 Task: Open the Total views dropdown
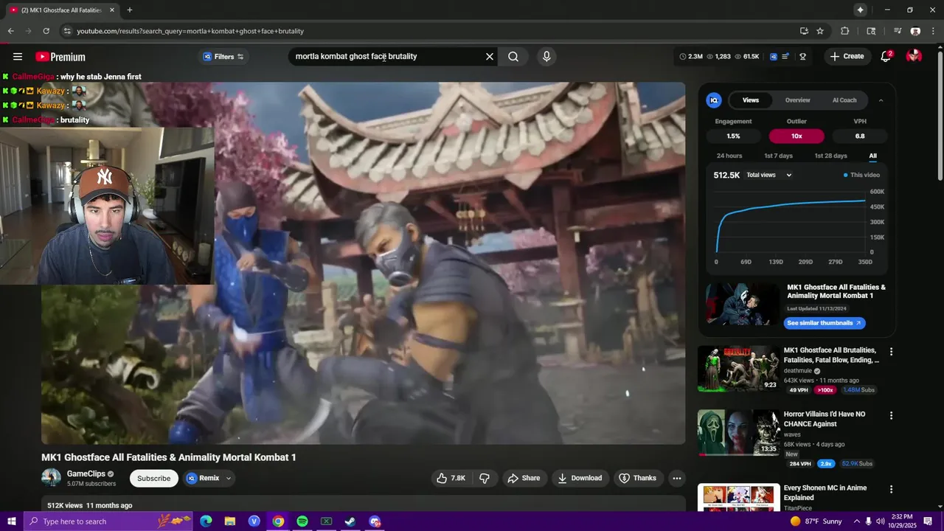[769, 175]
